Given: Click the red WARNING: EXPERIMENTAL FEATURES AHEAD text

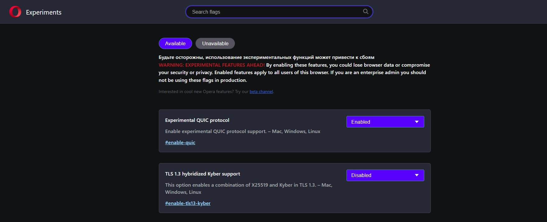Looking at the screenshot, I should (x=212, y=65).
